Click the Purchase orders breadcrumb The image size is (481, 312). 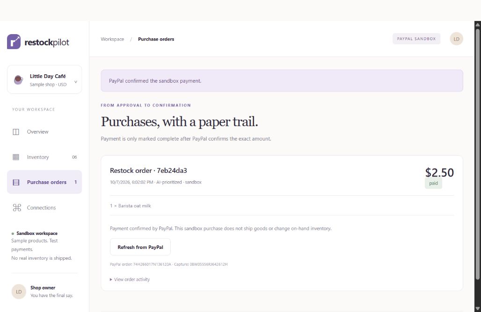156,39
